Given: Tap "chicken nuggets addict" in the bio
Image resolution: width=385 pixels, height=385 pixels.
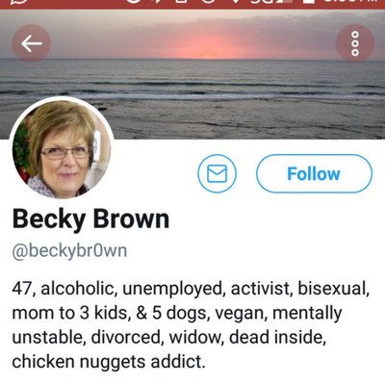Looking at the screenshot, I should pyautogui.click(x=109, y=362).
